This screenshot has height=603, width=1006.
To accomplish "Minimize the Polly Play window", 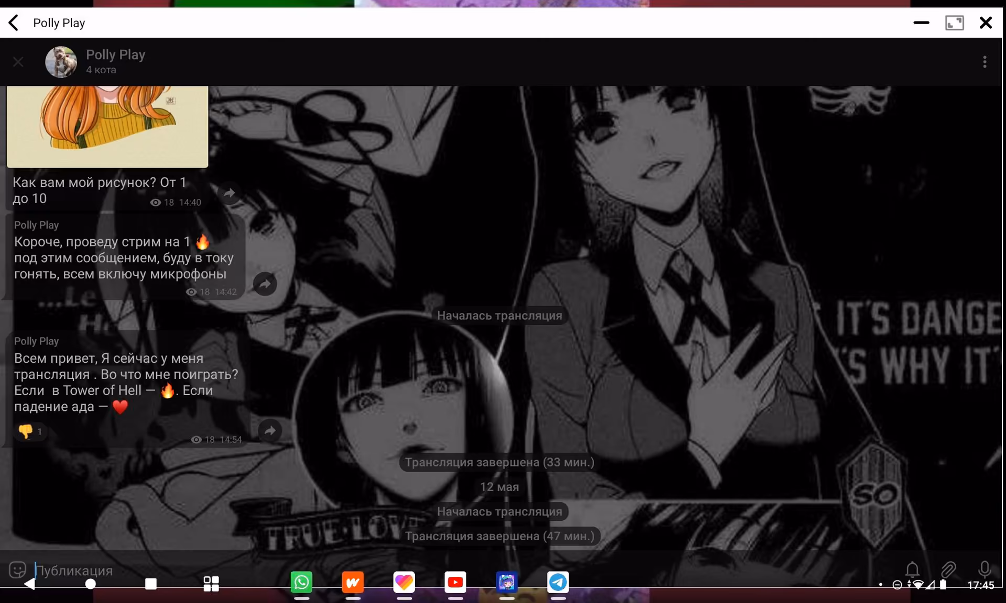I will click(x=921, y=23).
